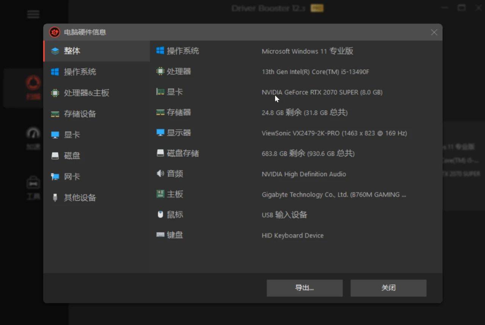Click the 导出... export button
This screenshot has width=485, height=325.
pyautogui.click(x=305, y=288)
